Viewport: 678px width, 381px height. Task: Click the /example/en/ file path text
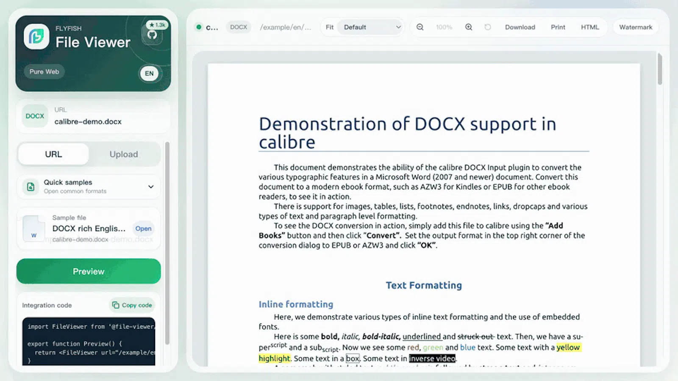coord(285,27)
